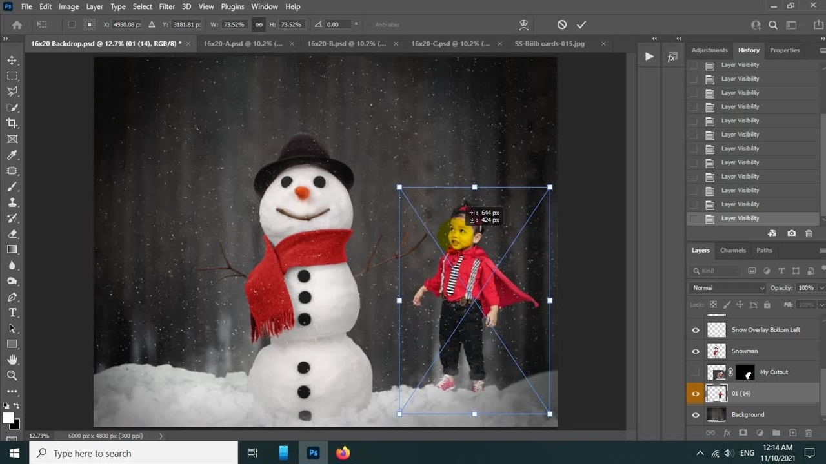Select the Crop tool

coord(12,123)
